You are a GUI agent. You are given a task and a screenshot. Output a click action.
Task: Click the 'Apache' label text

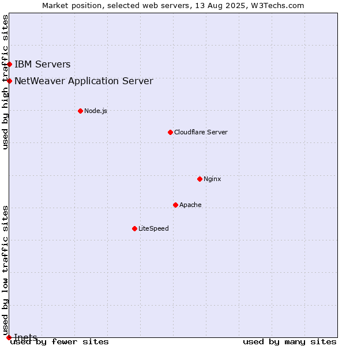[190, 205]
